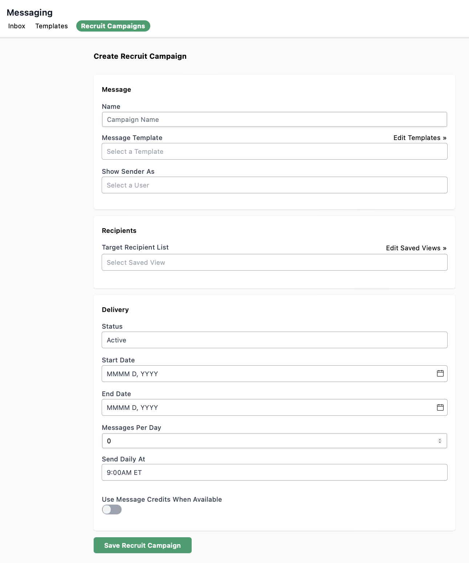The height and width of the screenshot is (563, 469).
Task: Open the End Date calendar icon
Action: coord(440,407)
